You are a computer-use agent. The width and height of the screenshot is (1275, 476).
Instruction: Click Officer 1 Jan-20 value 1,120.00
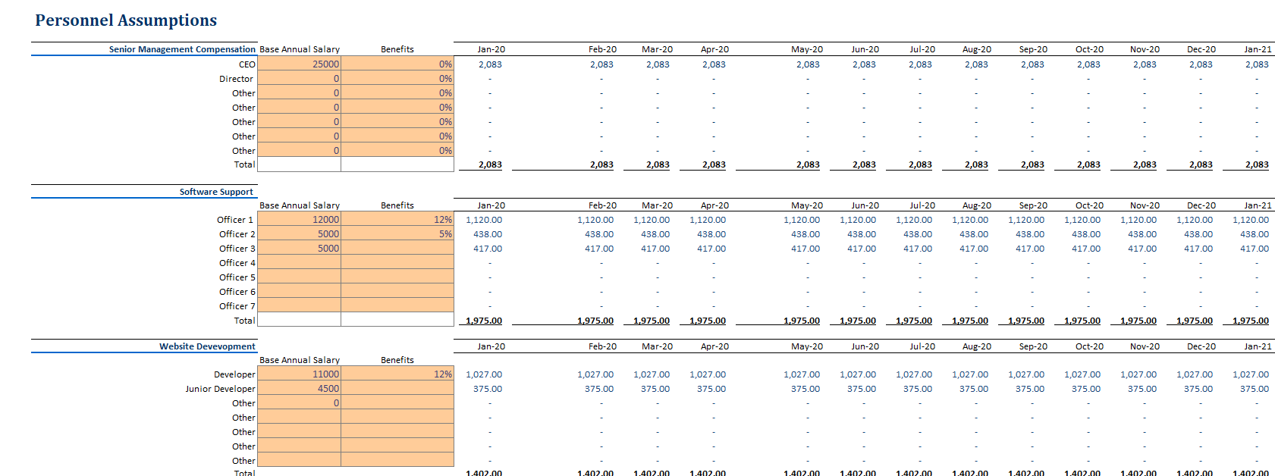[x=484, y=220]
